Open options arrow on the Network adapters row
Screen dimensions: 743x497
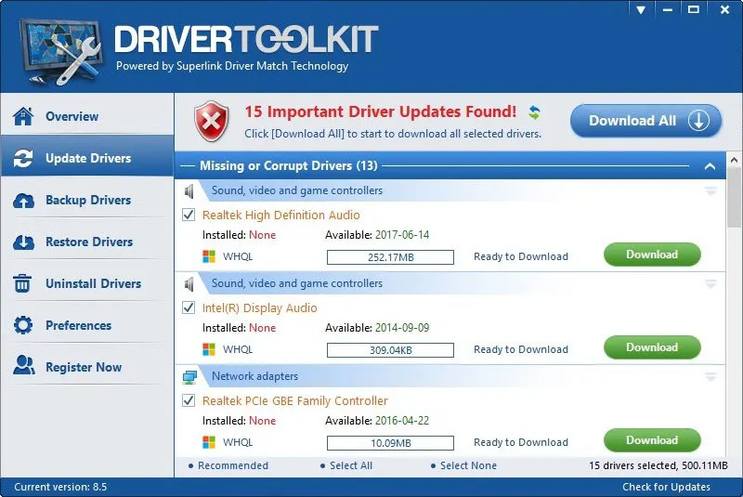coord(710,376)
